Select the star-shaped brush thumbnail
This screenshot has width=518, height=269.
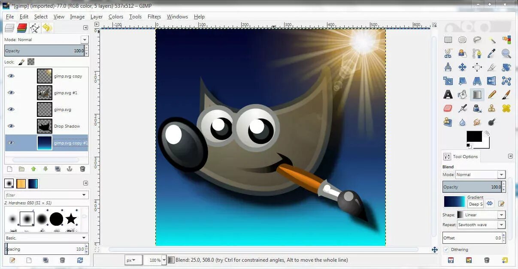point(71,219)
